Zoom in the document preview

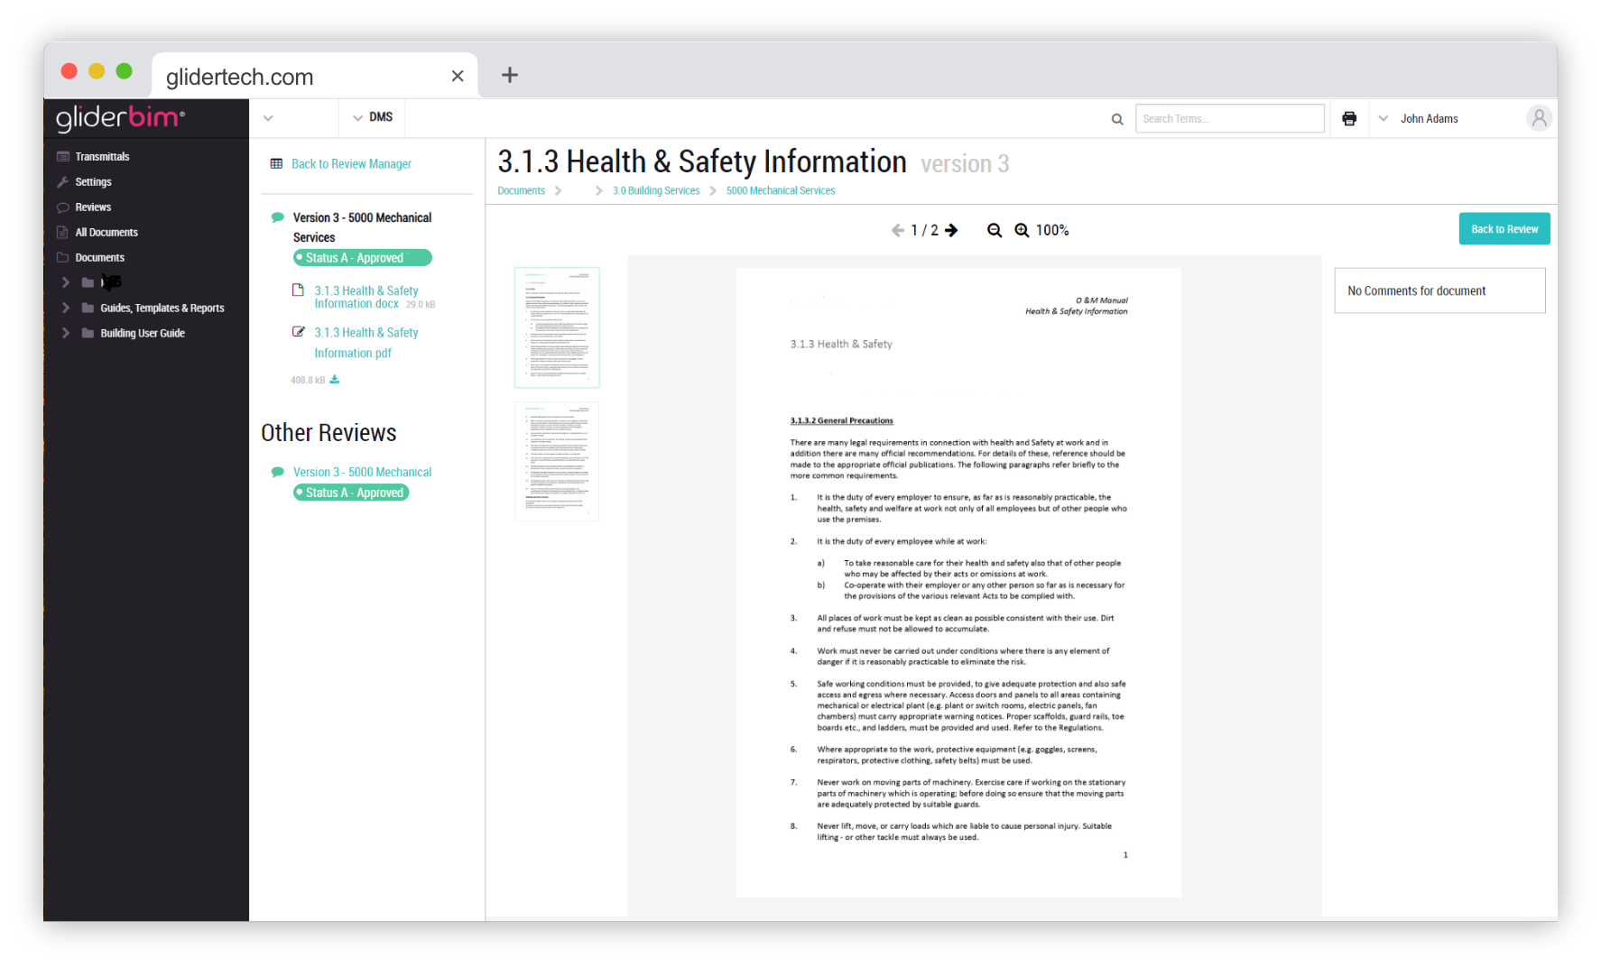coord(1022,231)
